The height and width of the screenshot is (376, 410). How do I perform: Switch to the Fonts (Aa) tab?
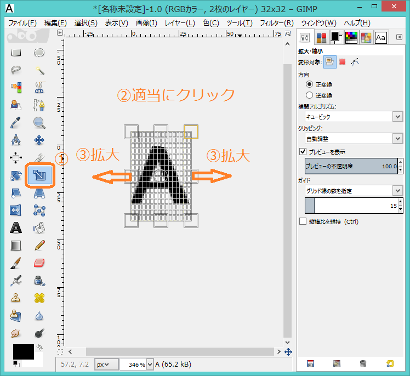381,38
